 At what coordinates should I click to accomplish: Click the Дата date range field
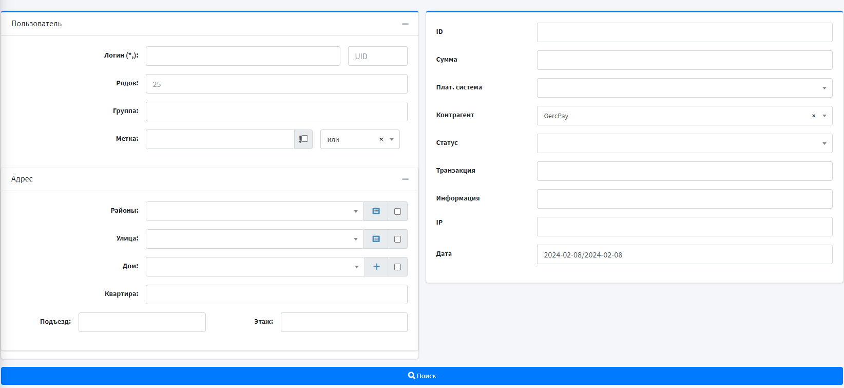pyautogui.click(x=684, y=254)
